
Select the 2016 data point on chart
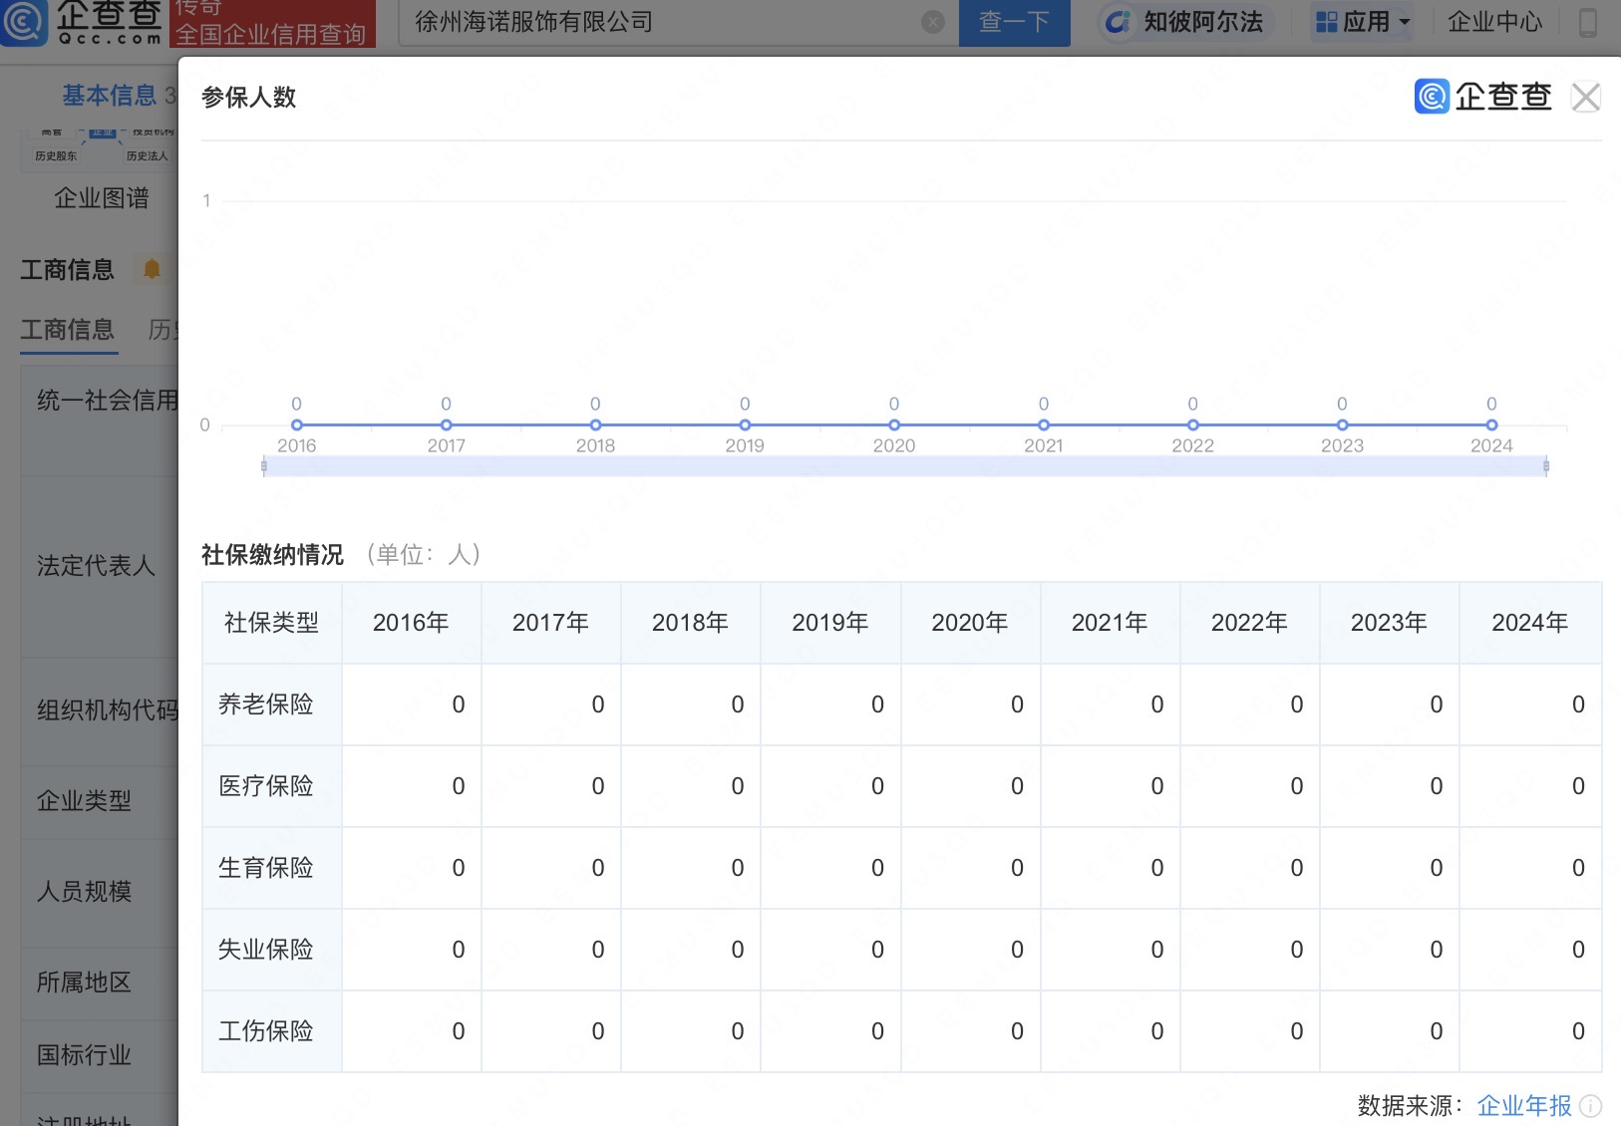(296, 424)
